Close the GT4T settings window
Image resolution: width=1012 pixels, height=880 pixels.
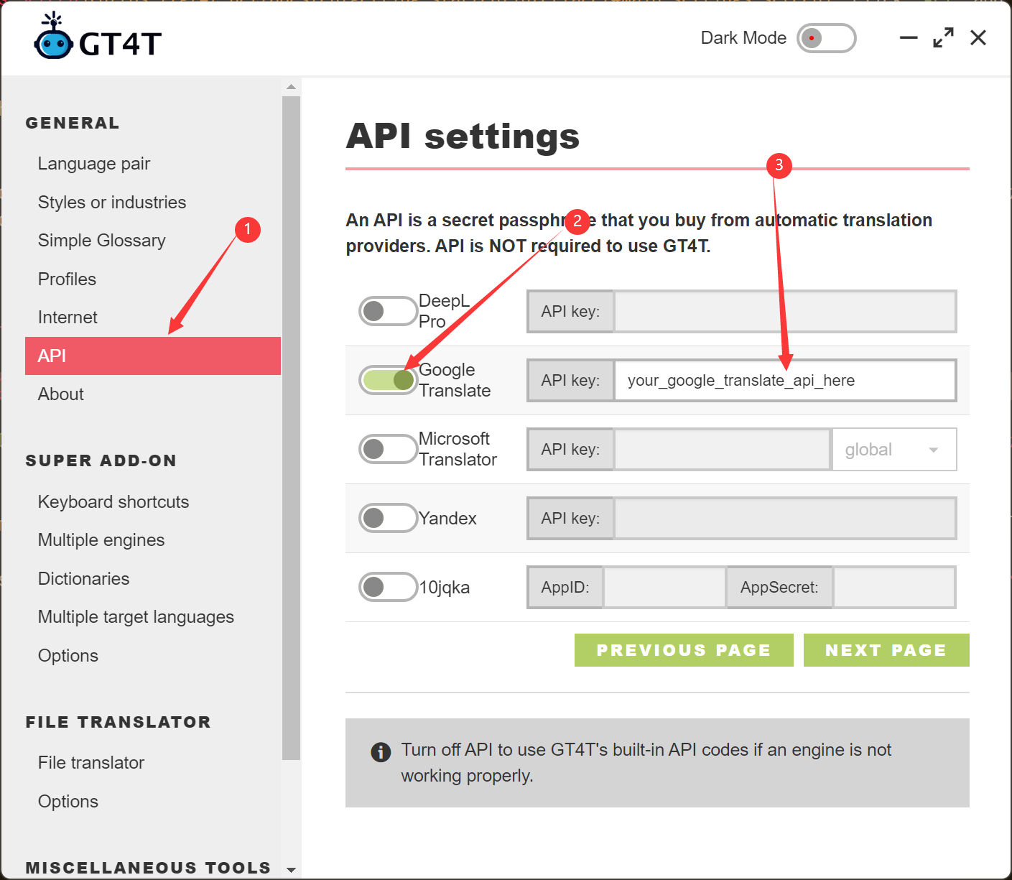(x=978, y=38)
